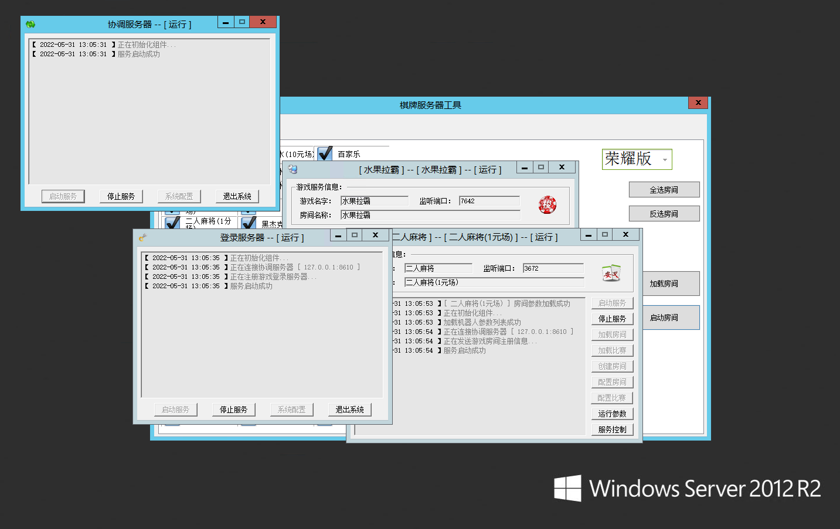Viewport: 840px width, 529px height.
Task: Toggle the 二人麻将(1分场) checkbox
Action: click(x=172, y=223)
